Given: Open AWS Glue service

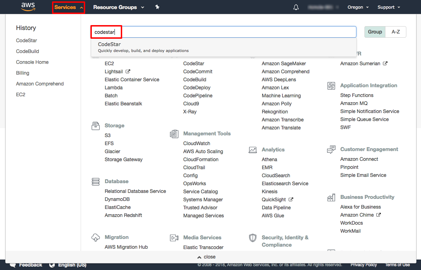Looking at the screenshot, I should coord(273,216).
